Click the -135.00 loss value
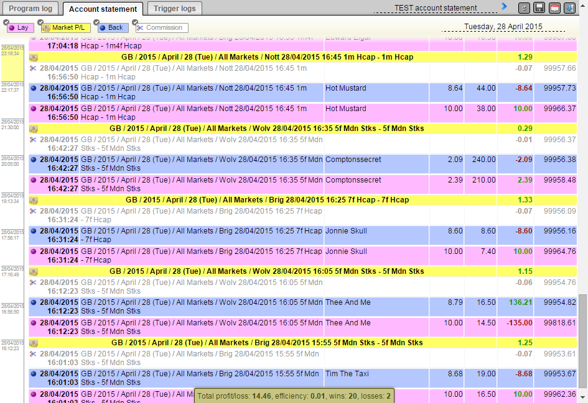The height and width of the screenshot is (403, 588). click(520, 323)
